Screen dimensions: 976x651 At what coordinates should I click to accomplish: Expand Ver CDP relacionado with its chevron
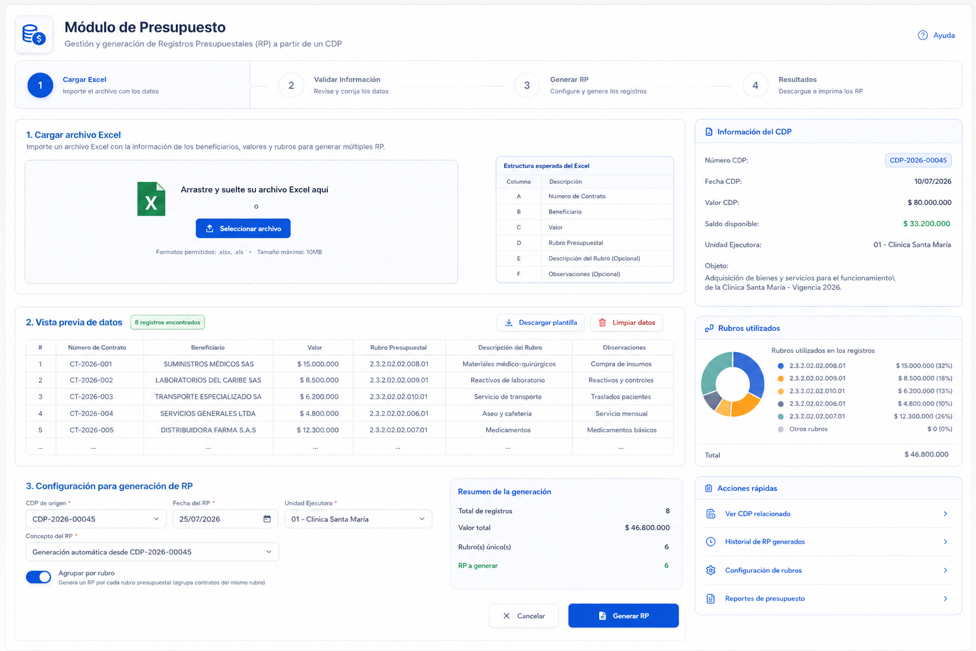[945, 514]
